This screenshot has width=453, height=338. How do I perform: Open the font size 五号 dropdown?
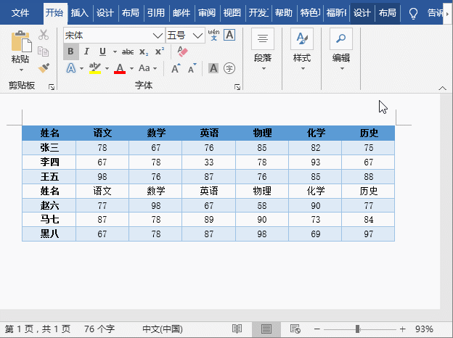[197, 36]
